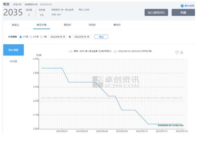Toggle blue coke market price legend marker
This screenshot has width=206, height=141.
(x=71, y=51)
